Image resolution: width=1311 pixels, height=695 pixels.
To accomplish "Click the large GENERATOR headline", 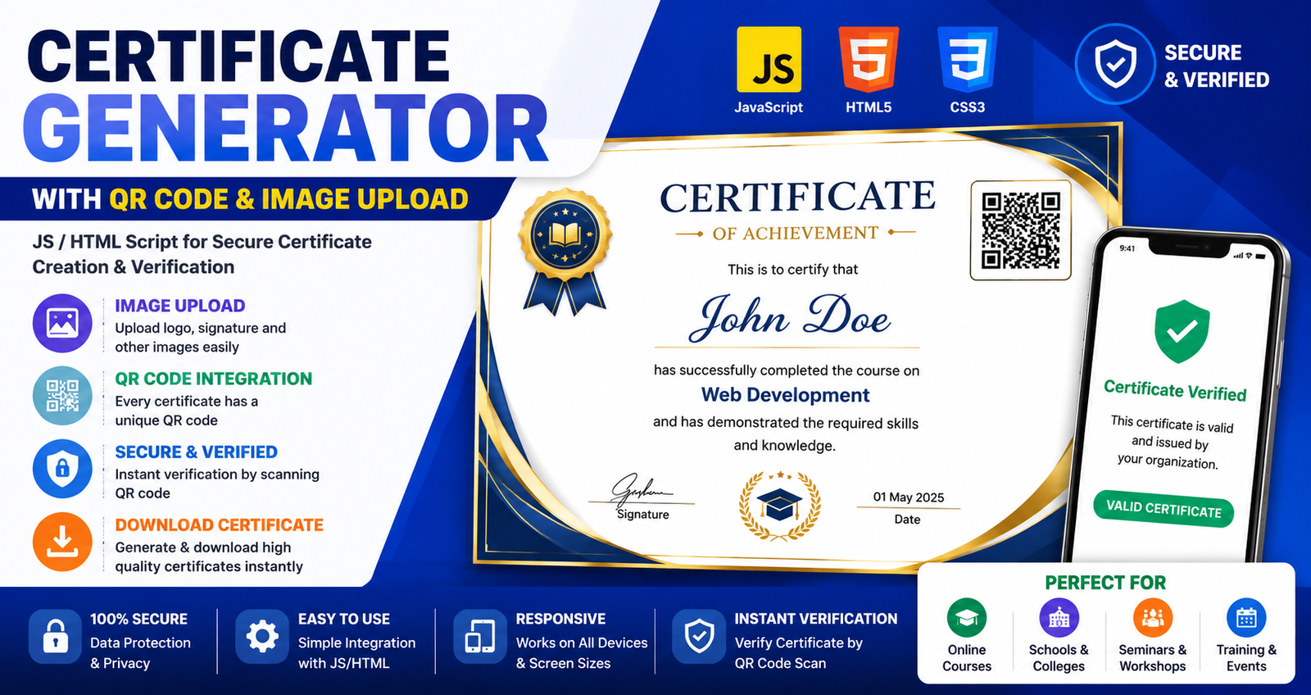I will [285, 129].
